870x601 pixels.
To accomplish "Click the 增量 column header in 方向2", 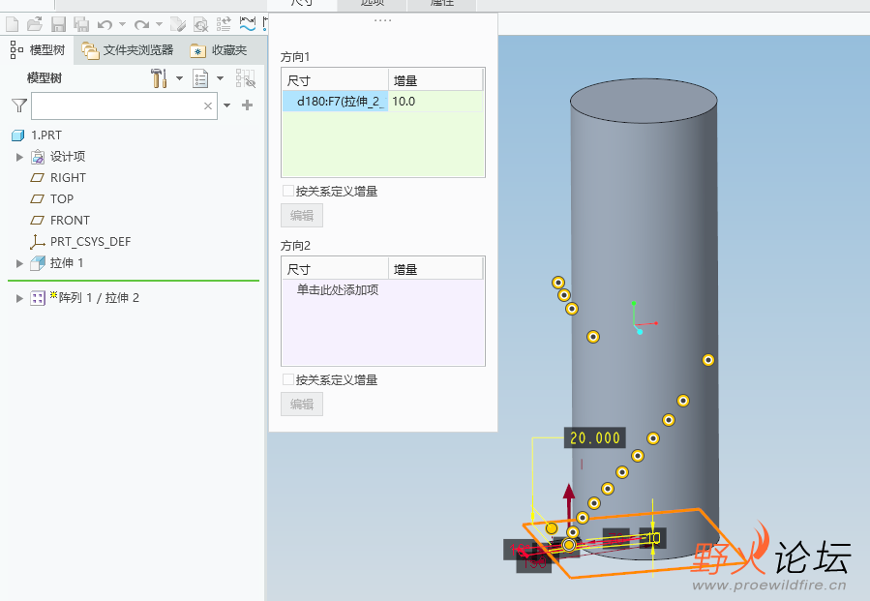I will pos(435,270).
